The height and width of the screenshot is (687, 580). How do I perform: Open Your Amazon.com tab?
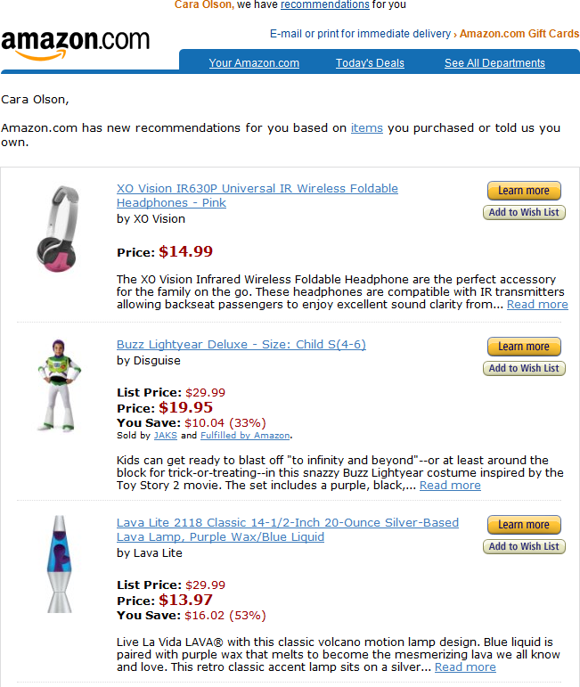coord(254,63)
